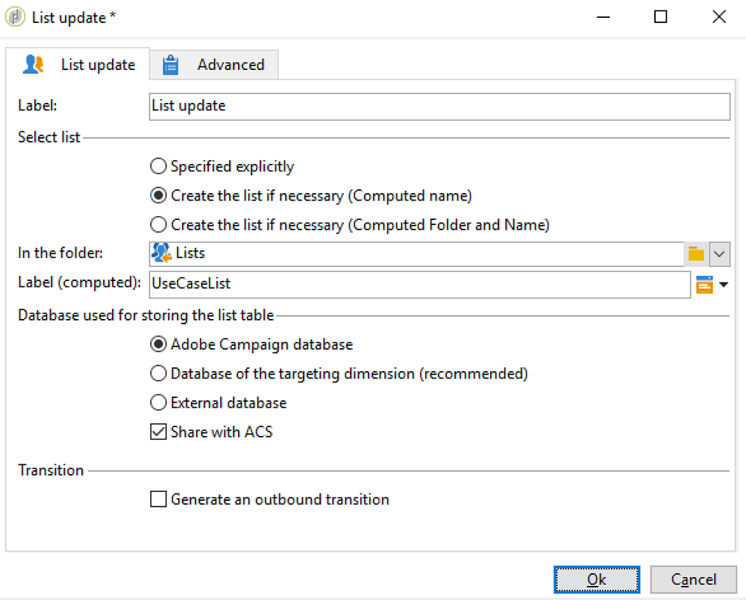The image size is (746, 600).
Task: Open the List update tab
Action: tap(98, 65)
